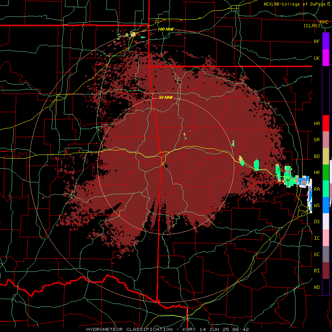Select the pink GR legend color swatch
The height and width of the screenshot is (332, 332).
tap(326, 140)
